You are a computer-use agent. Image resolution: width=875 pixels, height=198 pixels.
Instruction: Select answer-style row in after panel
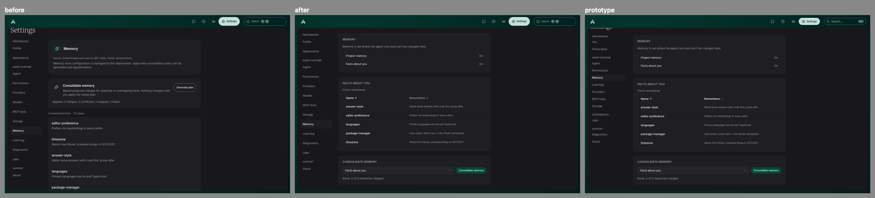[x=415, y=107]
